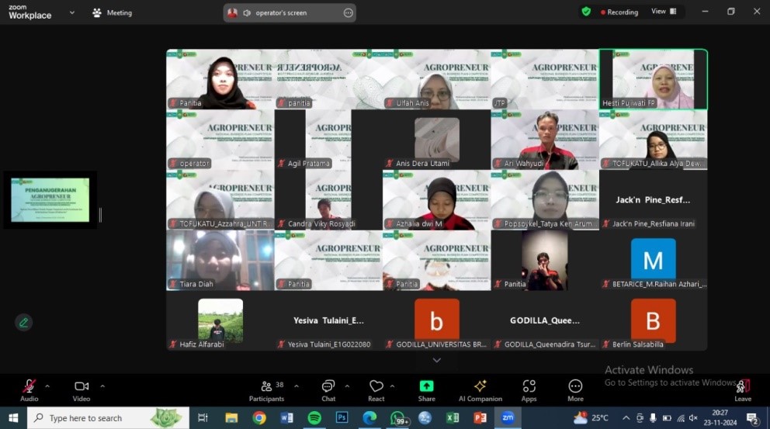
Task: Click the speaker icon in operator's screen pill
Action: tap(247, 12)
